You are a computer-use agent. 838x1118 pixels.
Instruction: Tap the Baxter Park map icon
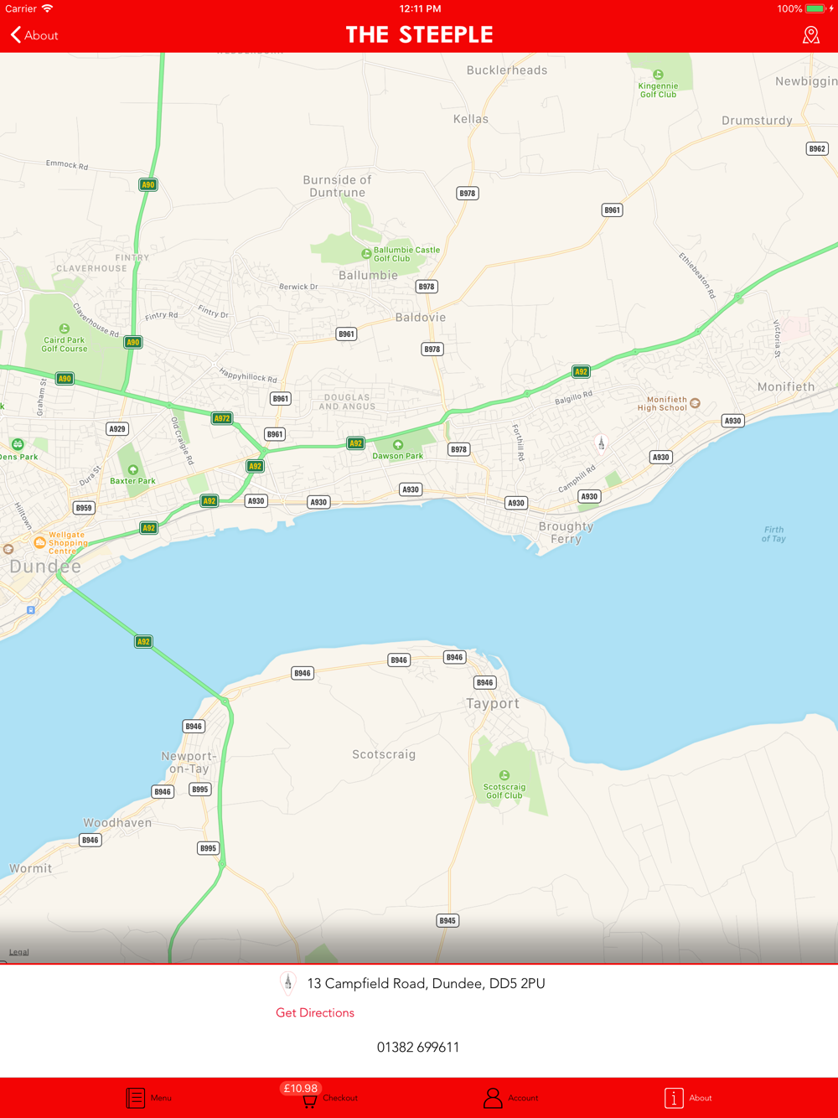(132, 469)
